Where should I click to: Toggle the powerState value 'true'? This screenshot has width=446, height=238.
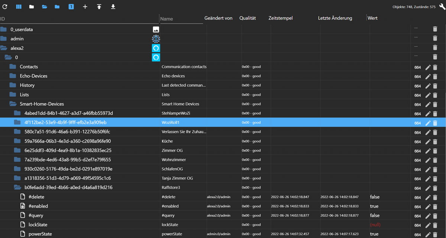pyautogui.click(x=374, y=234)
